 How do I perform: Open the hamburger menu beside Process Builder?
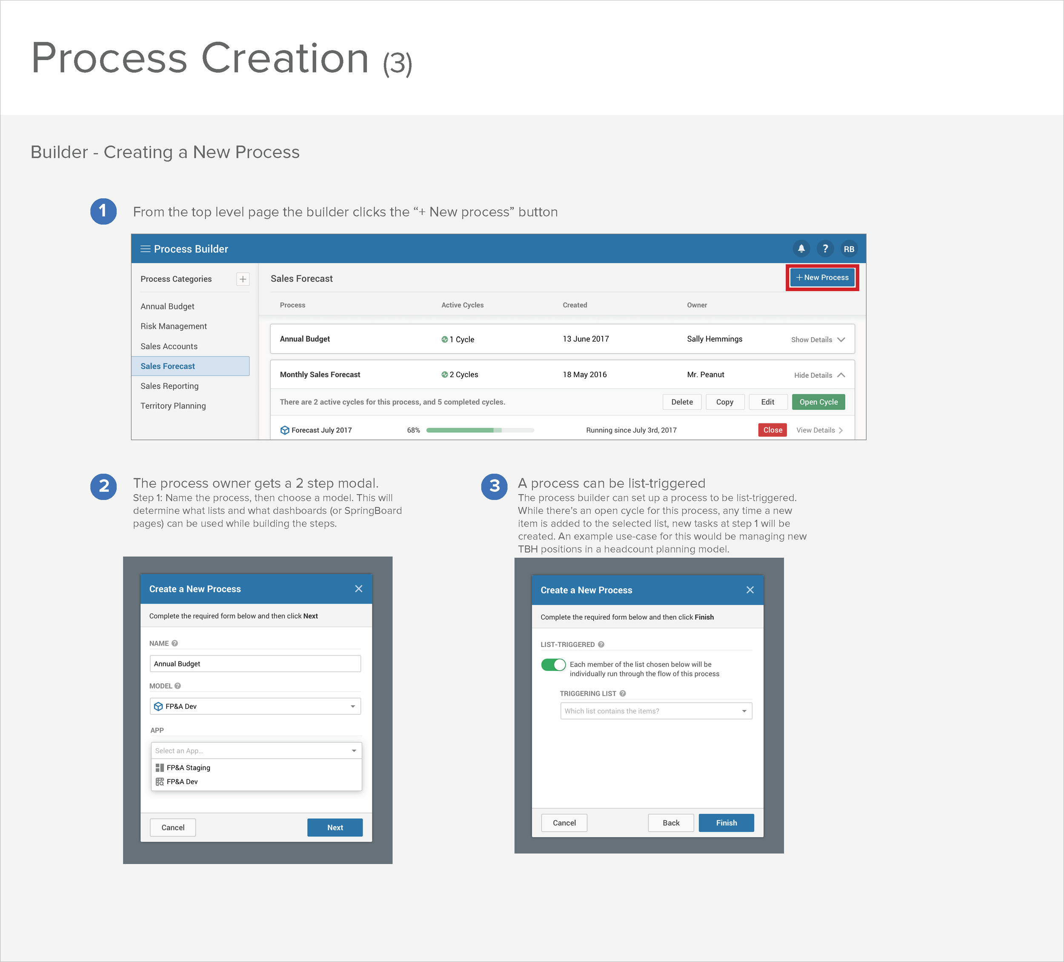coord(145,249)
